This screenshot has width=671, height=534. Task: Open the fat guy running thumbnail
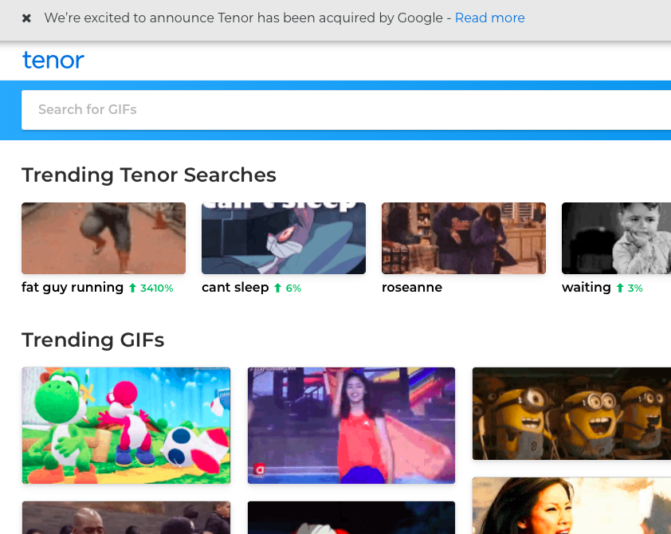(x=104, y=238)
